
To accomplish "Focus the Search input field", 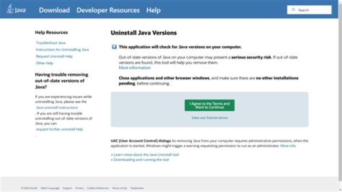I will 309,10.
